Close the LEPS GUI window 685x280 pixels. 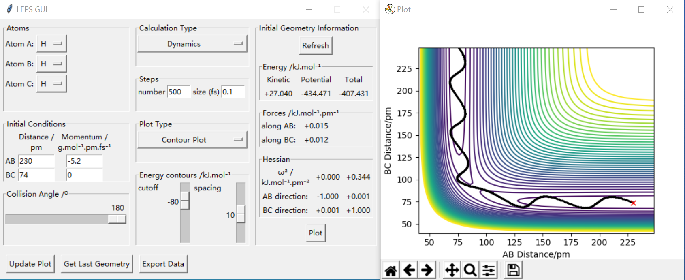366,9
